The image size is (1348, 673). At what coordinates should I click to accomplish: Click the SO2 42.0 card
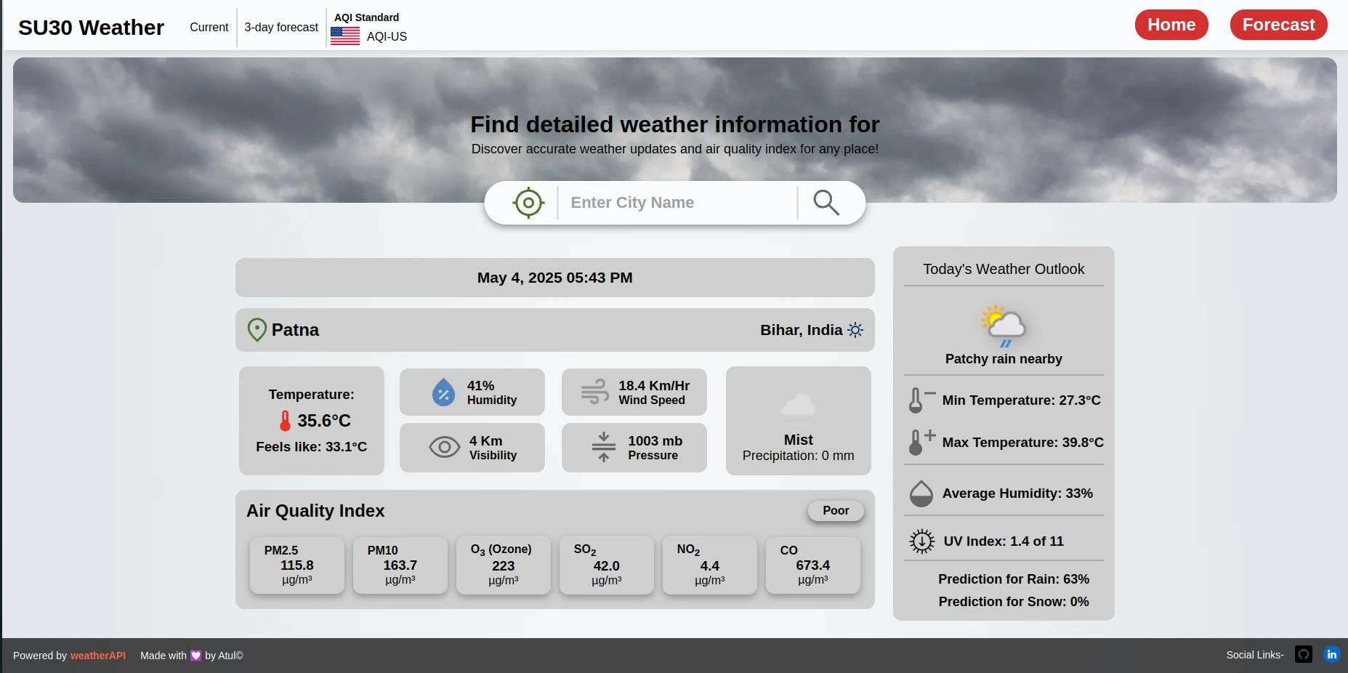pyautogui.click(x=607, y=565)
